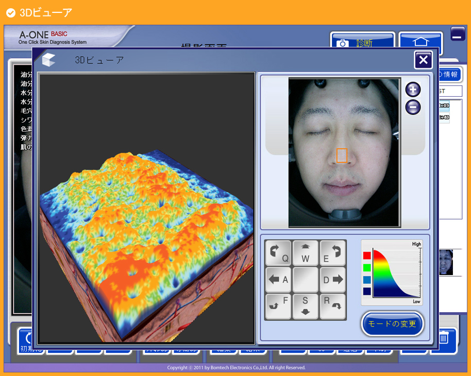Screen dimensions: 471x376
Task: Click the height distribution color graph
Action: pyautogui.click(x=396, y=272)
